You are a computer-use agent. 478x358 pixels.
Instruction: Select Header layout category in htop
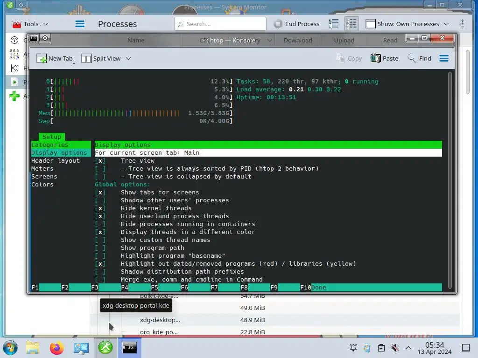(x=55, y=161)
